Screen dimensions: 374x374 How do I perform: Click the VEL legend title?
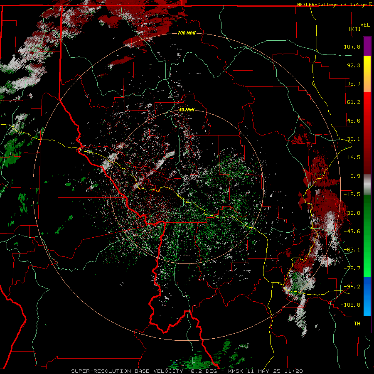[x=365, y=25]
